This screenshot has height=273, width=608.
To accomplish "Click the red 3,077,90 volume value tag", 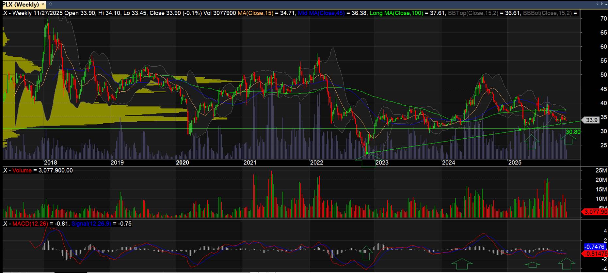I will [x=595, y=212].
